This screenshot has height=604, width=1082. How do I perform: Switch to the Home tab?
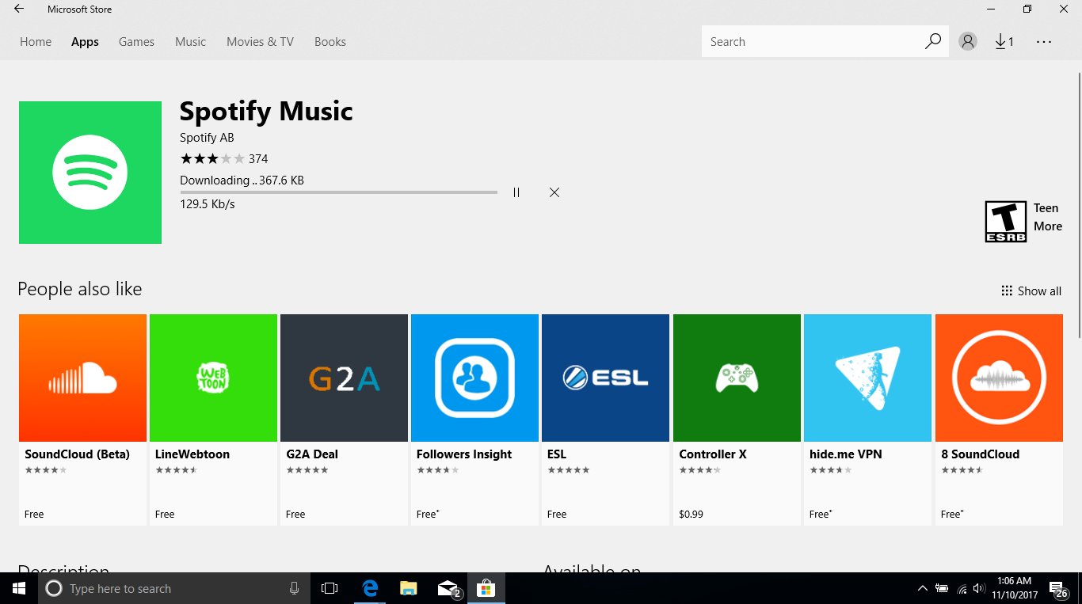pos(36,42)
